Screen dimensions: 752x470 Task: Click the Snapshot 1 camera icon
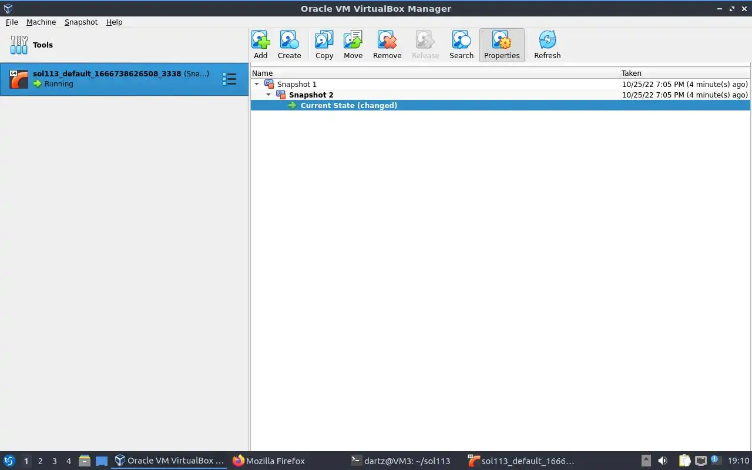click(x=269, y=84)
